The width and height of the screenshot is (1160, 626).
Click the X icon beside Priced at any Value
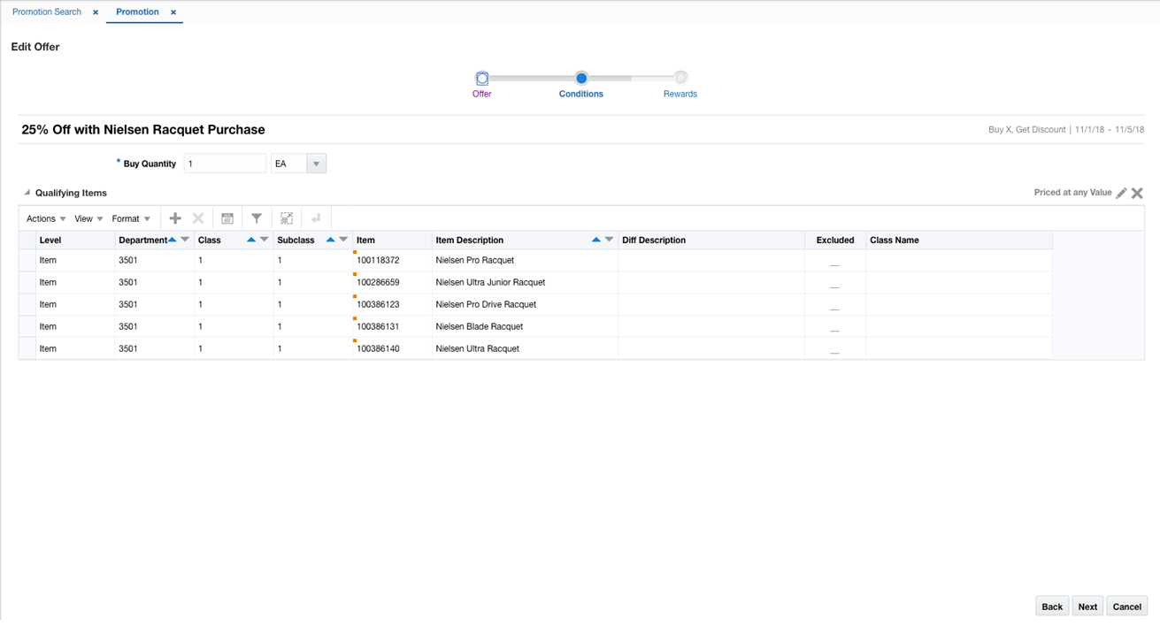click(x=1138, y=193)
